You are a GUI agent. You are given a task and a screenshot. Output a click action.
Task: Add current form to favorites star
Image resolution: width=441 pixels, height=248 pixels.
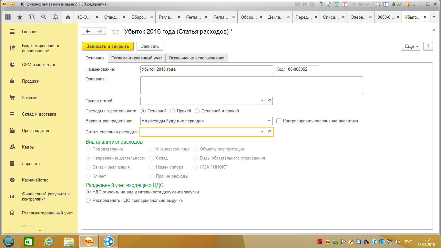pos(115,31)
